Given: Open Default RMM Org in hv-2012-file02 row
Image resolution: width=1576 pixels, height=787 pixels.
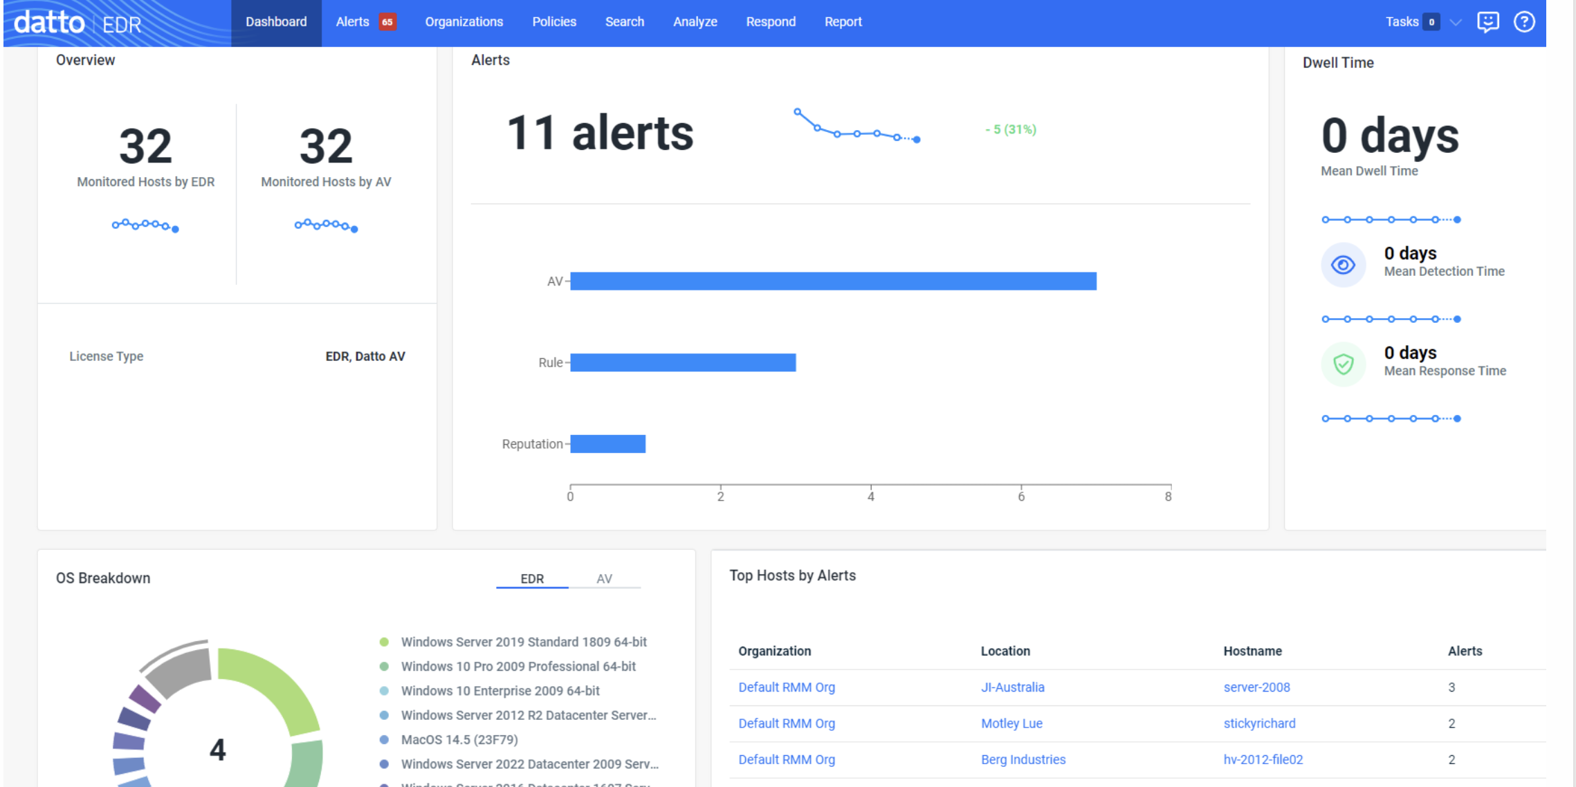Looking at the screenshot, I should 787,759.
